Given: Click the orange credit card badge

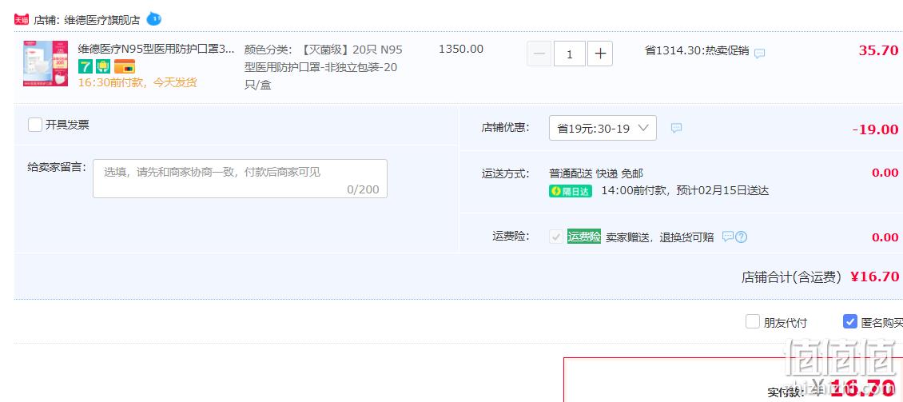Looking at the screenshot, I should coord(125,66).
